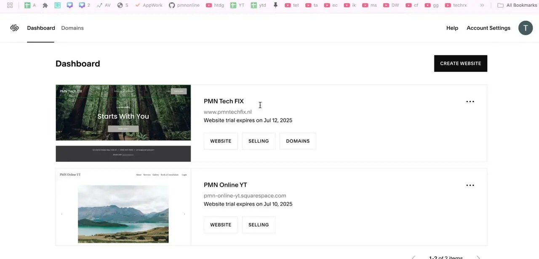
Task: Click WEBSITE button for PMN Online YT
Action: pyautogui.click(x=221, y=225)
